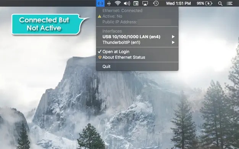Click the Wed 1:51 PM clock
239x149 pixels.
point(178,3)
